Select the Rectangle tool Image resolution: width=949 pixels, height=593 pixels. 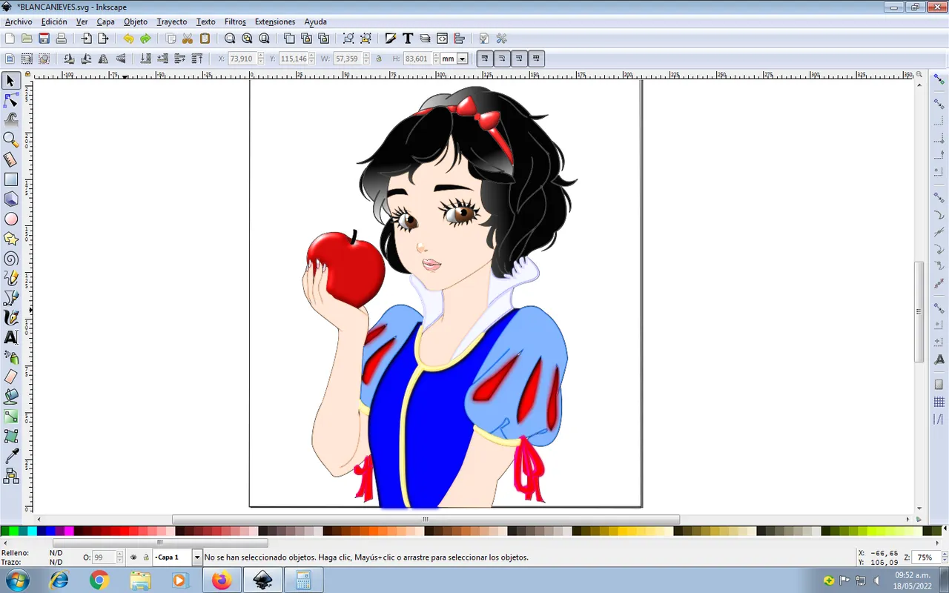coord(11,179)
